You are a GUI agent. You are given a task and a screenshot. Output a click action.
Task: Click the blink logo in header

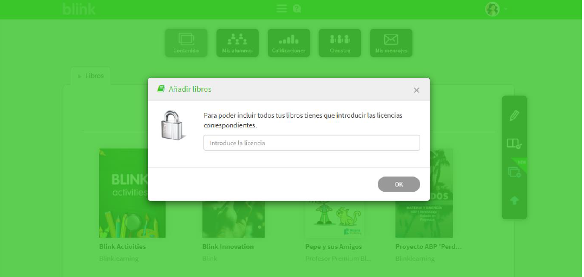coord(79,9)
